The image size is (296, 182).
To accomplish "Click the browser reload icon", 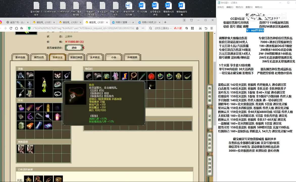I will 11,28.
